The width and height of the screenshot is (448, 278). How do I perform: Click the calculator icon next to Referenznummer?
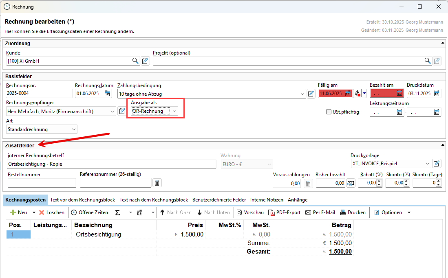157,183
